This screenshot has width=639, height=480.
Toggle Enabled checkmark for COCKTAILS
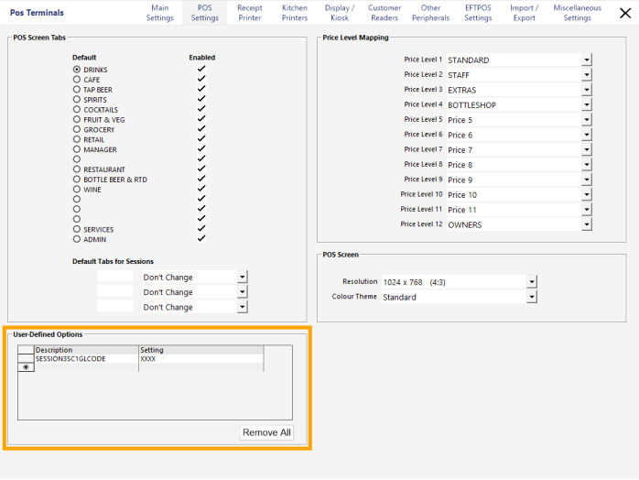click(x=201, y=108)
